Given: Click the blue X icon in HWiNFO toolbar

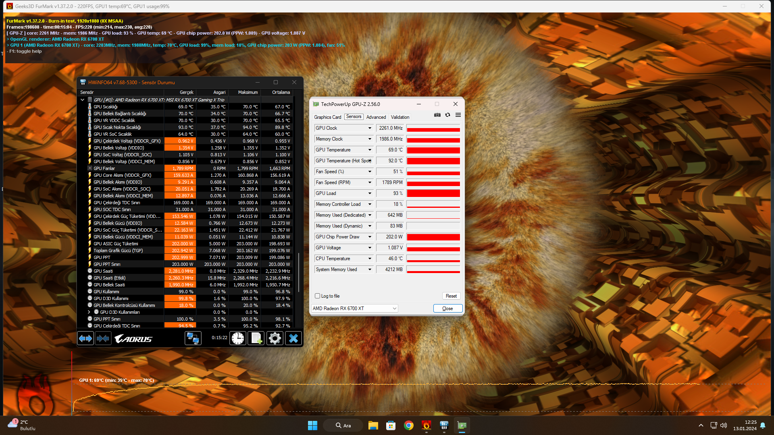Looking at the screenshot, I should [293, 338].
